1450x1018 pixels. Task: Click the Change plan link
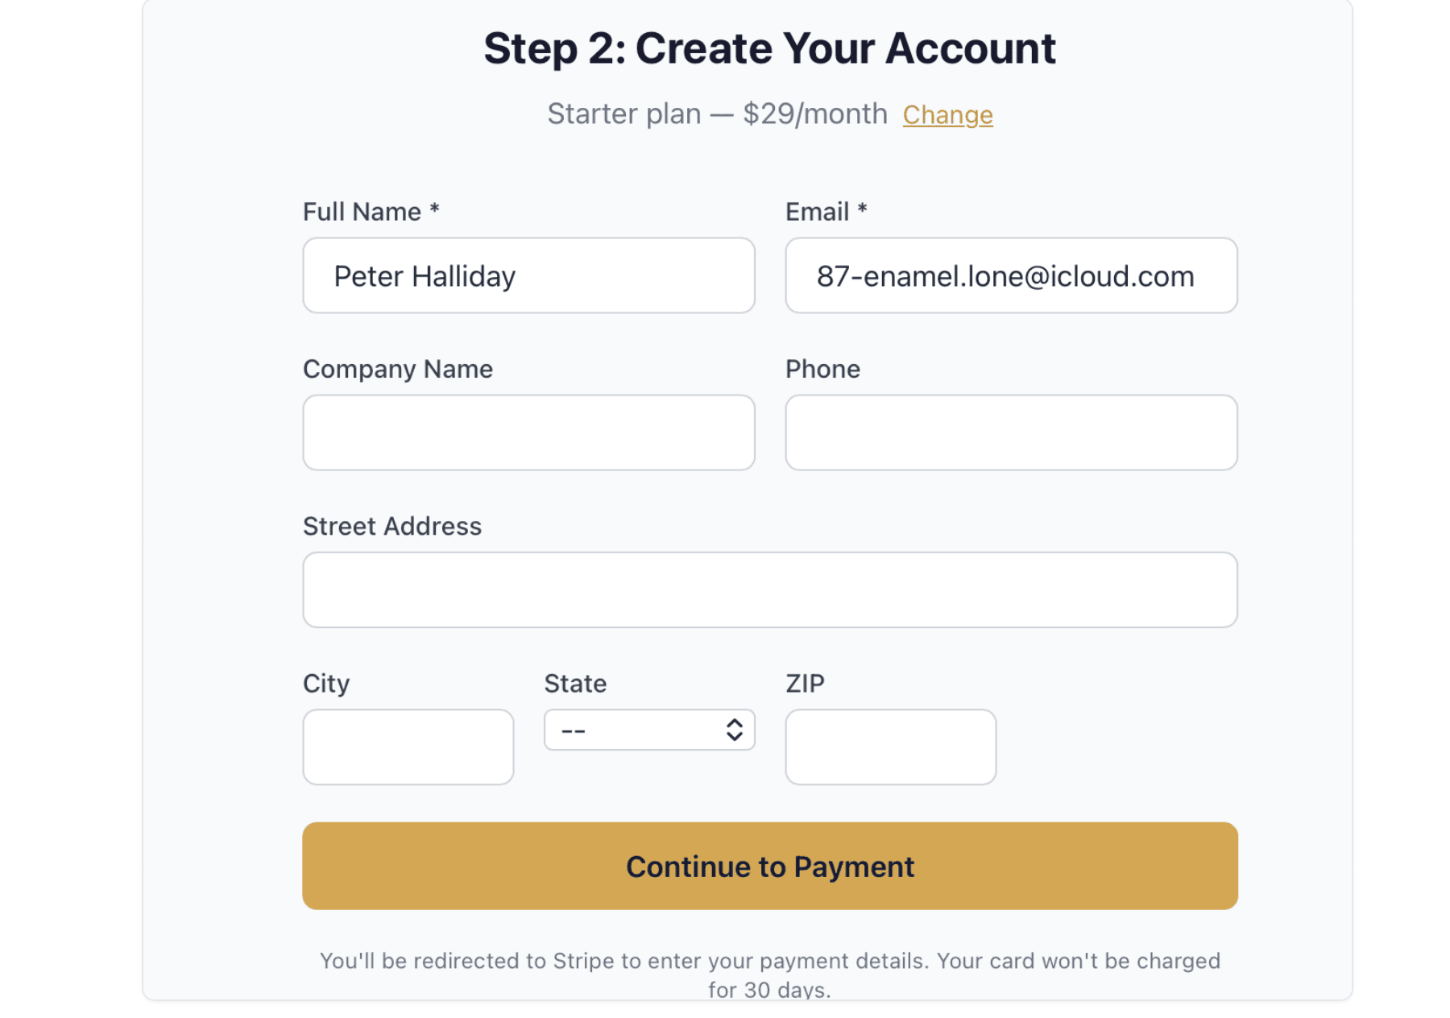(947, 115)
